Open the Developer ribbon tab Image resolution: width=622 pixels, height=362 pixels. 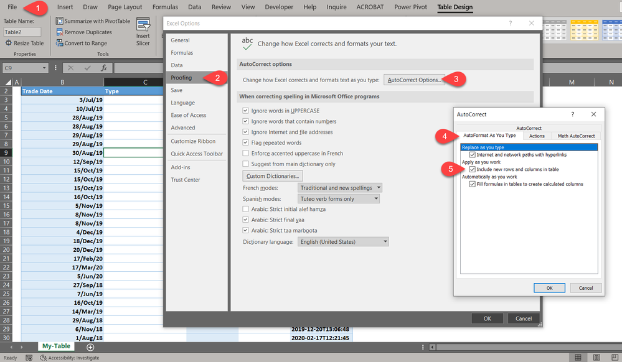279,7
